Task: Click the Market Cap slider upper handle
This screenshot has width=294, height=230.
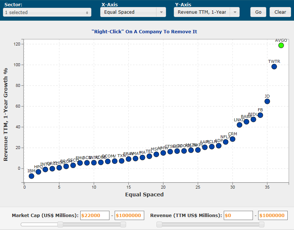Action: coord(123,224)
